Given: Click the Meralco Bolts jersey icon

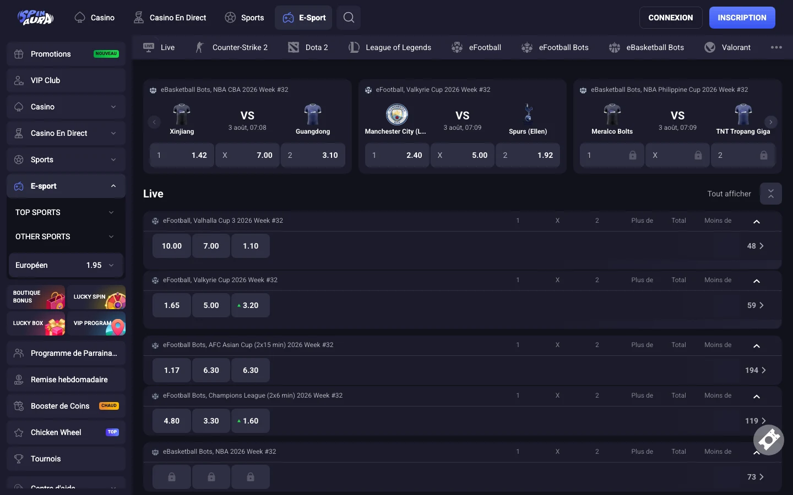Looking at the screenshot, I should tap(612, 114).
